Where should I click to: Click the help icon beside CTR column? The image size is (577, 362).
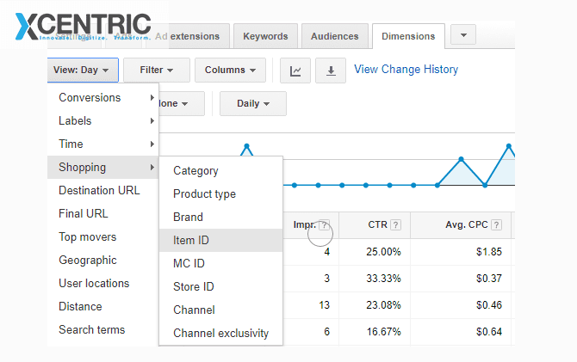tap(395, 225)
